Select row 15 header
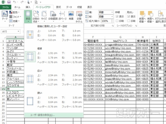This screenshot has width=166, height=124. [3, 89]
